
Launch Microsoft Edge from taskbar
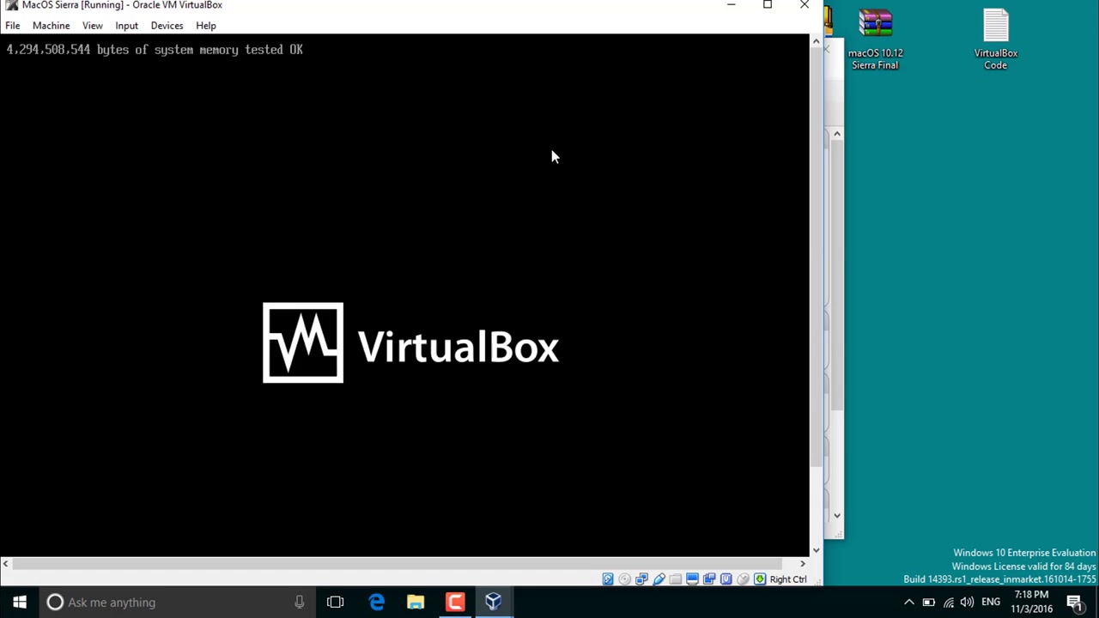pyautogui.click(x=376, y=603)
